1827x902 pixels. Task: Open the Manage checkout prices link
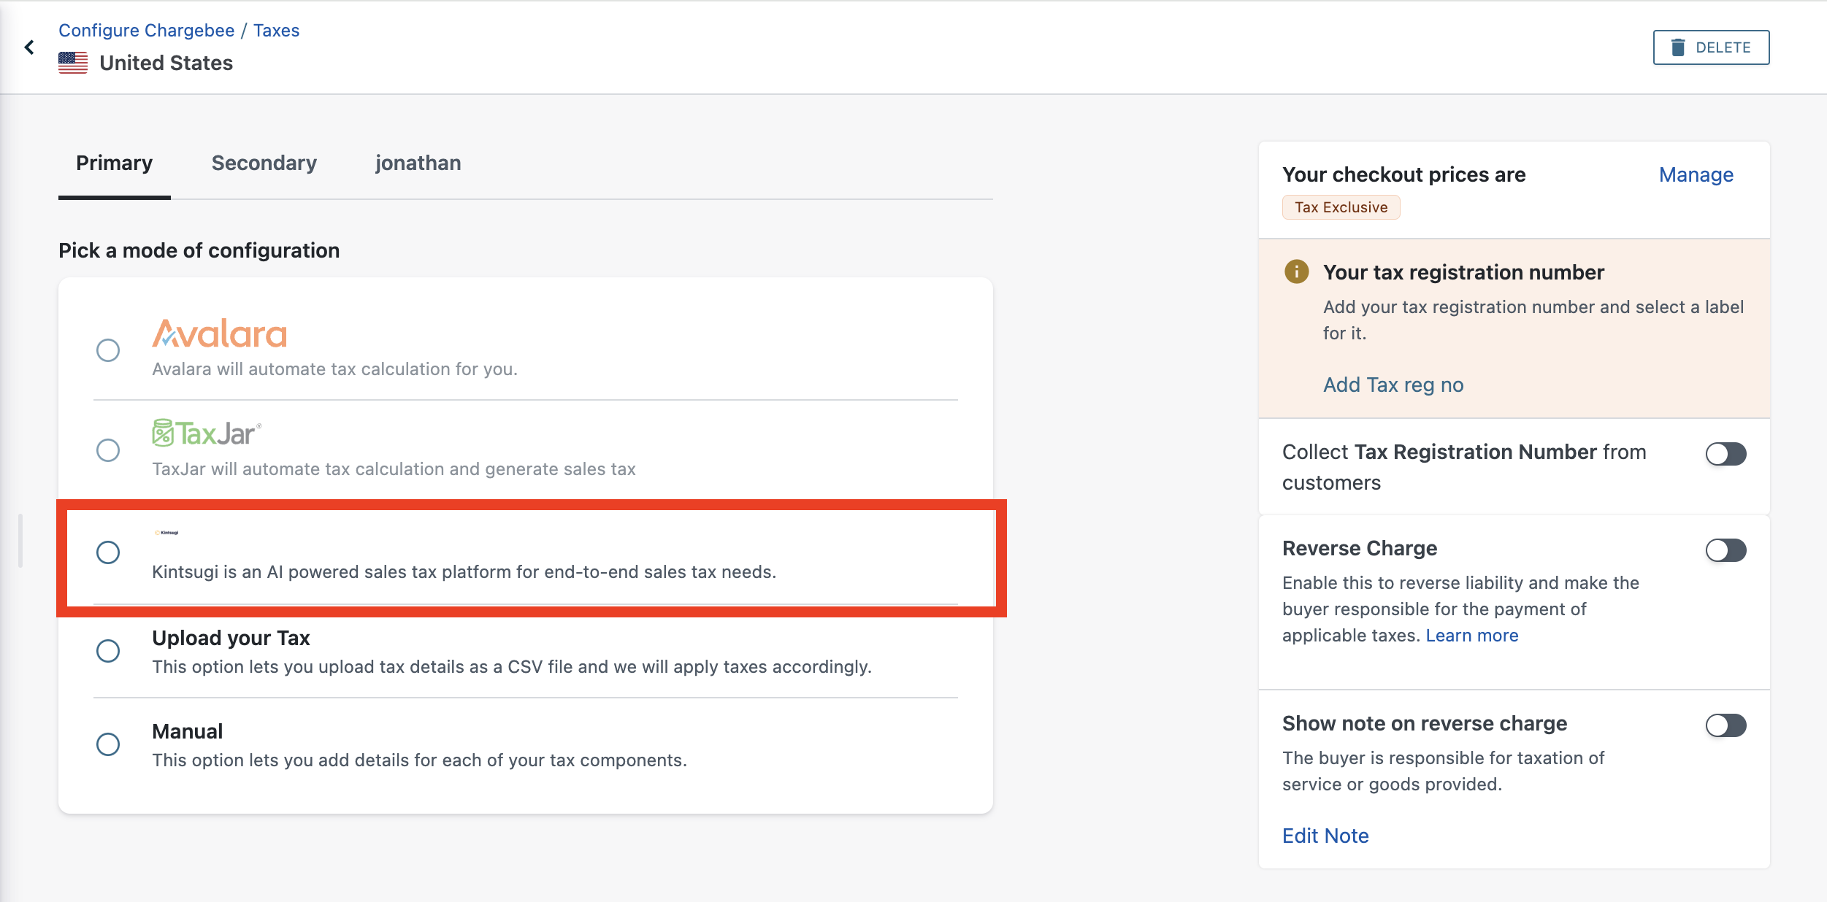[x=1696, y=175]
